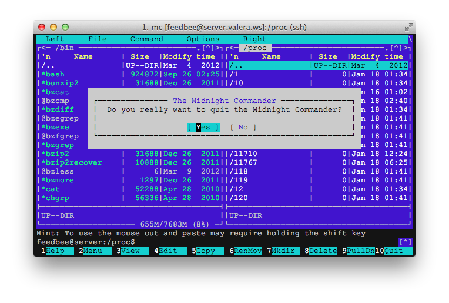Click the 9 PullDn function key

click(x=358, y=251)
